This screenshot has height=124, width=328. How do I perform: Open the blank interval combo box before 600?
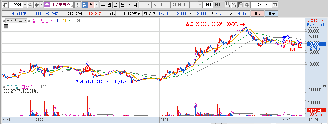(196, 5)
